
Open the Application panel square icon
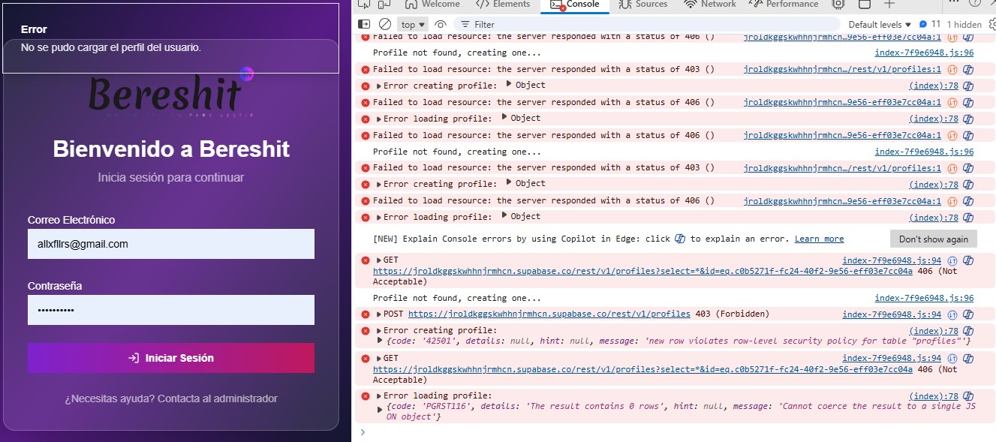point(865,4)
